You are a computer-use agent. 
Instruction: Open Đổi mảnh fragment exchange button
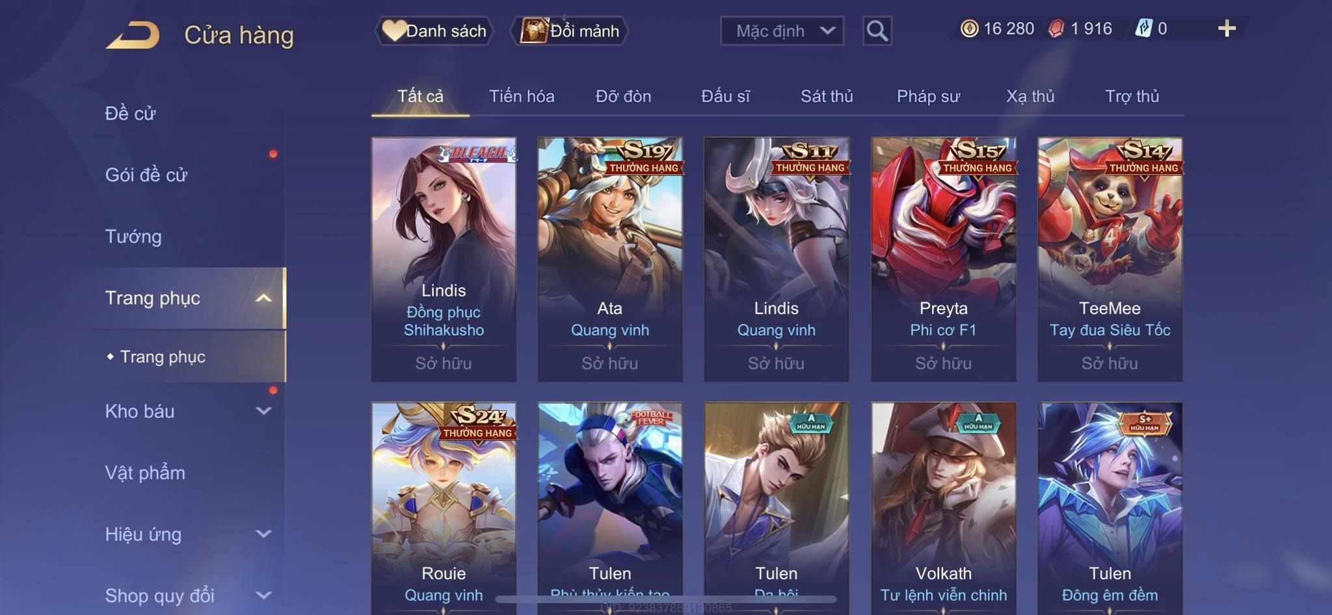[x=570, y=31]
